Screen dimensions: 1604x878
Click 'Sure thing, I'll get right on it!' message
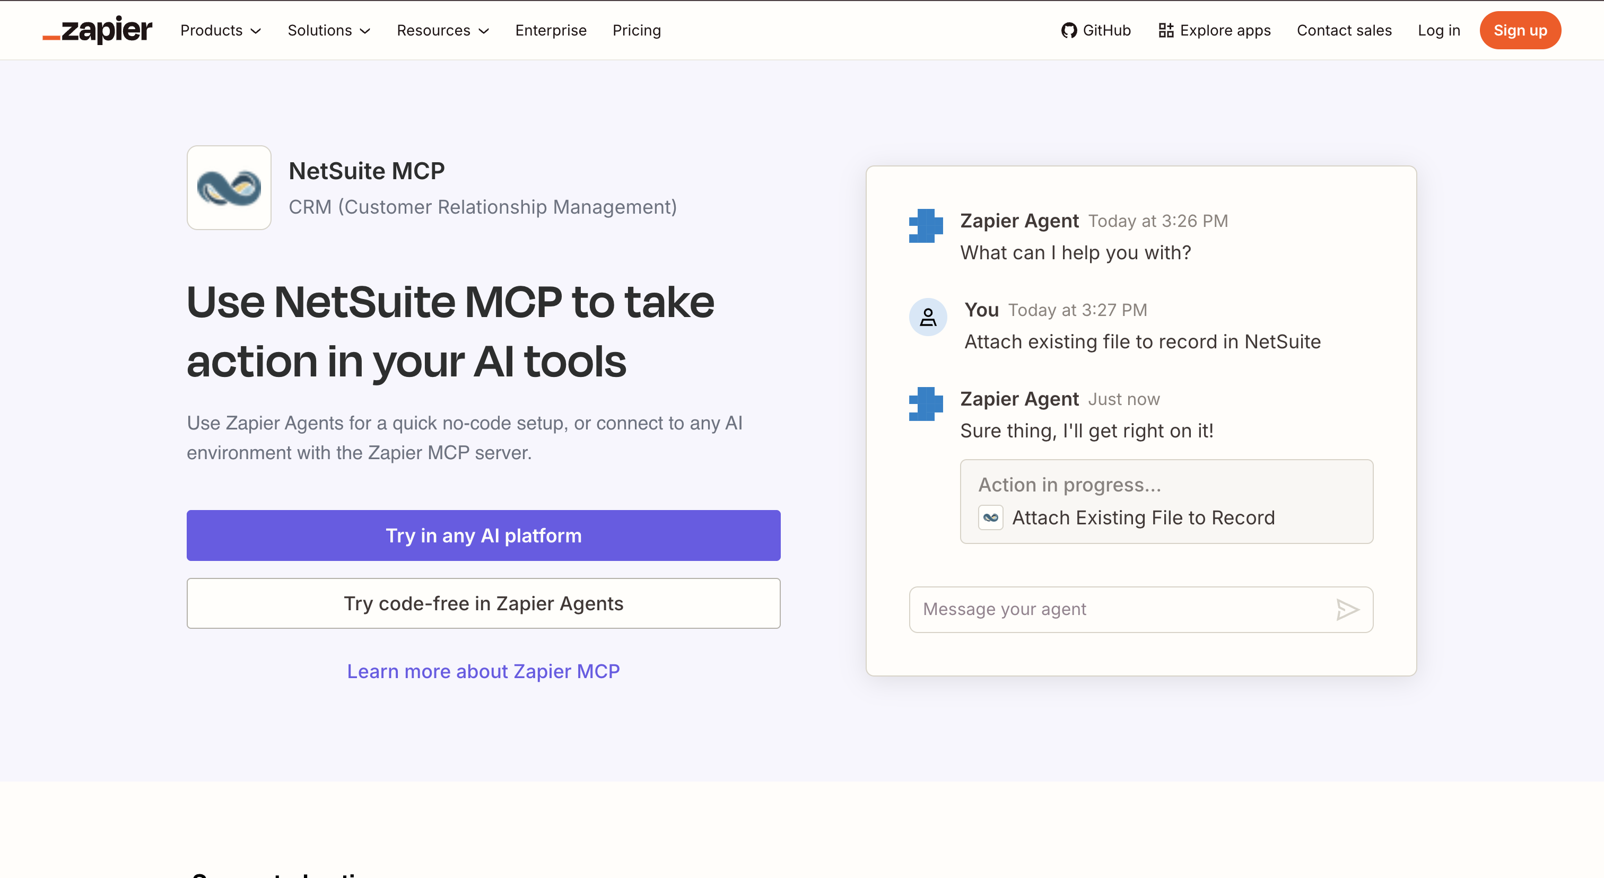1086,431
